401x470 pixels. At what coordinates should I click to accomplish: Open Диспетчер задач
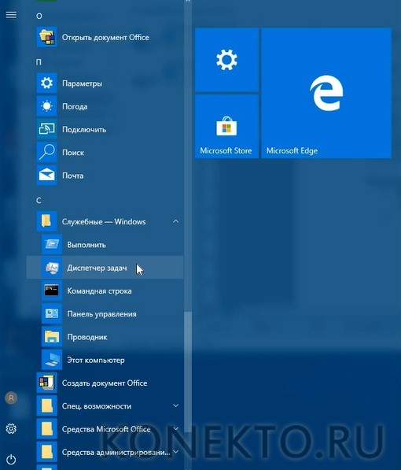click(x=105, y=268)
